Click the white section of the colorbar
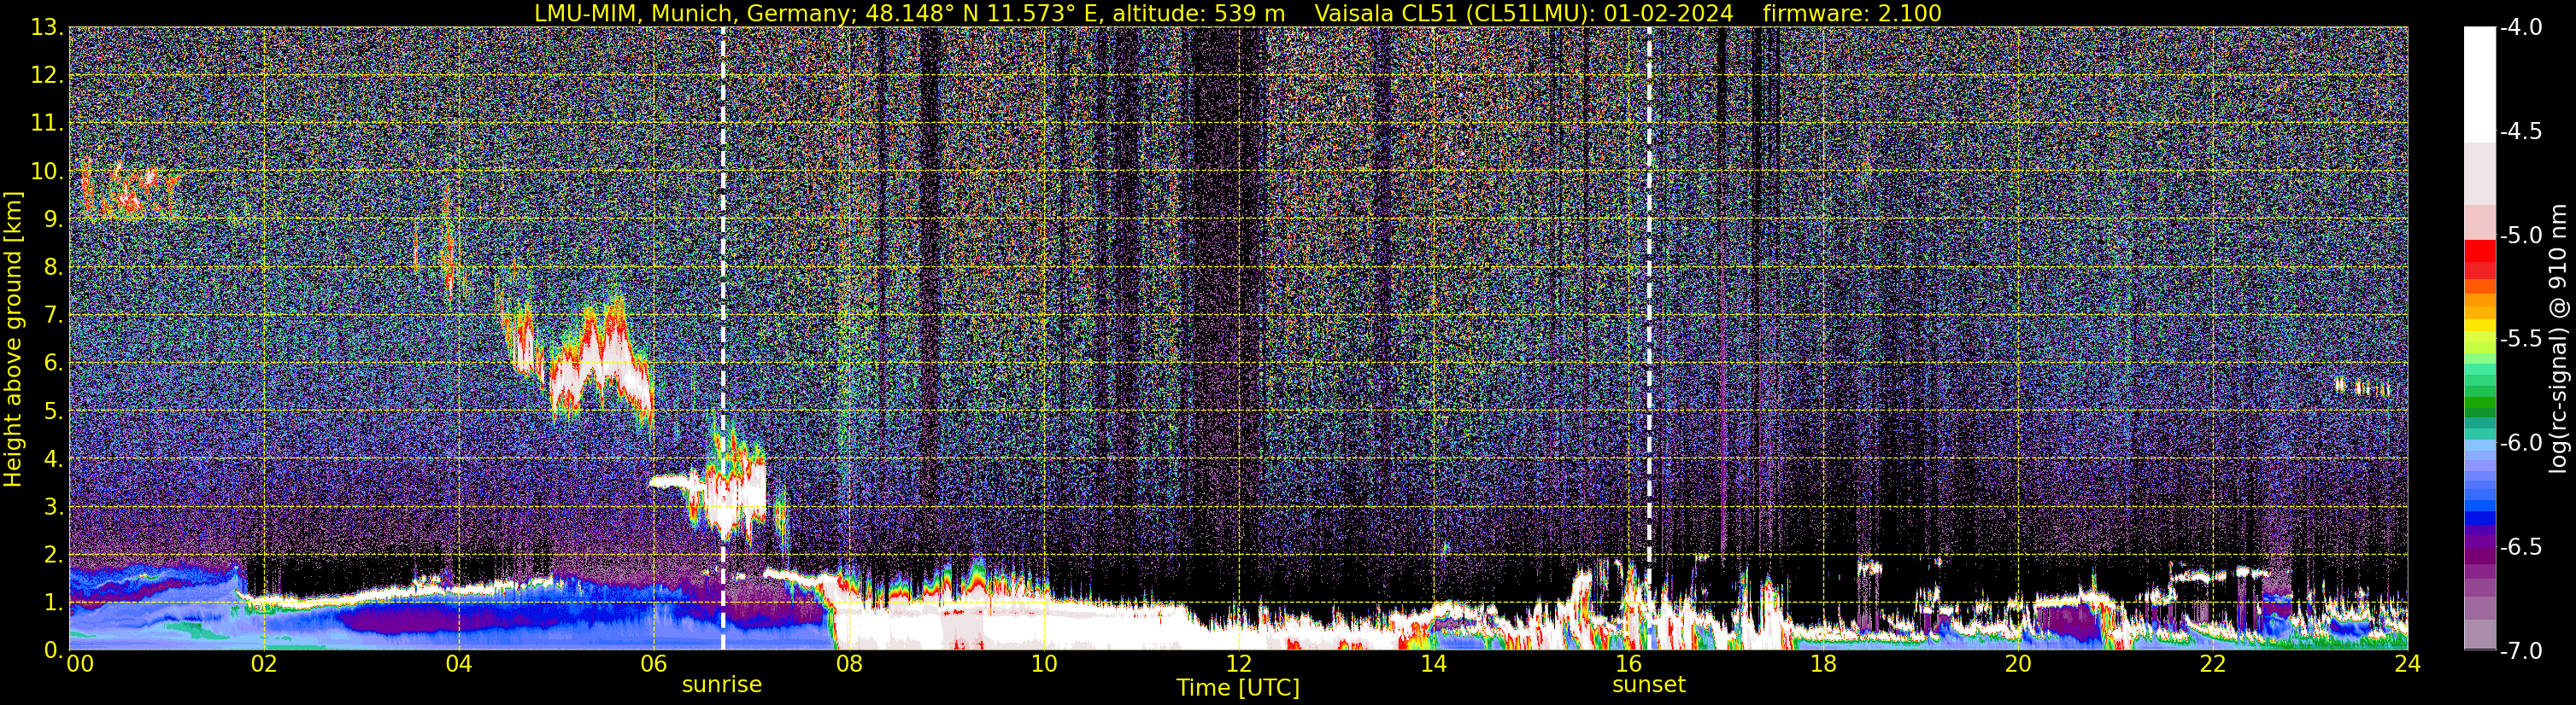The image size is (2576, 705). [x=2479, y=84]
